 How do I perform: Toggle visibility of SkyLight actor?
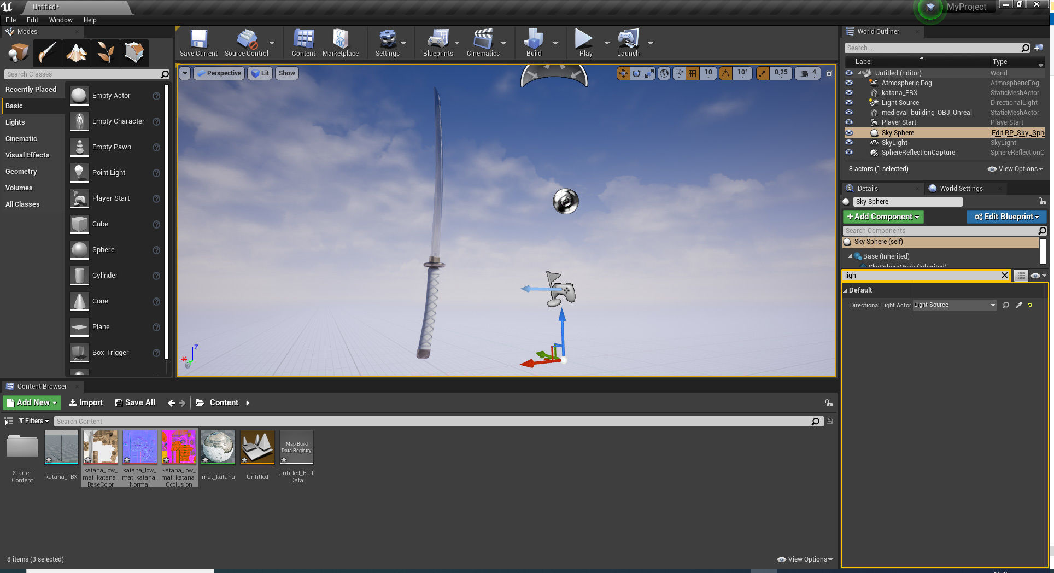[x=849, y=143]
